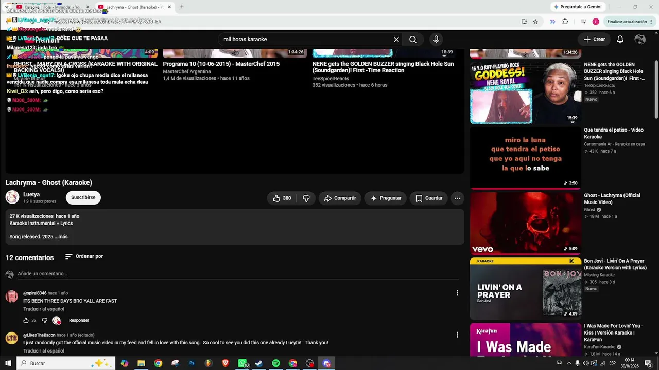This screenshot has height=370, width=659.
Task: Open options menu for spiral8346's comment
Action: [x=457, y=293]
